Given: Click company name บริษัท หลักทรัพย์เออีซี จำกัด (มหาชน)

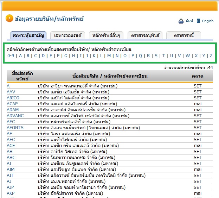Looking at the screenshot, I should tap(74, 122).
